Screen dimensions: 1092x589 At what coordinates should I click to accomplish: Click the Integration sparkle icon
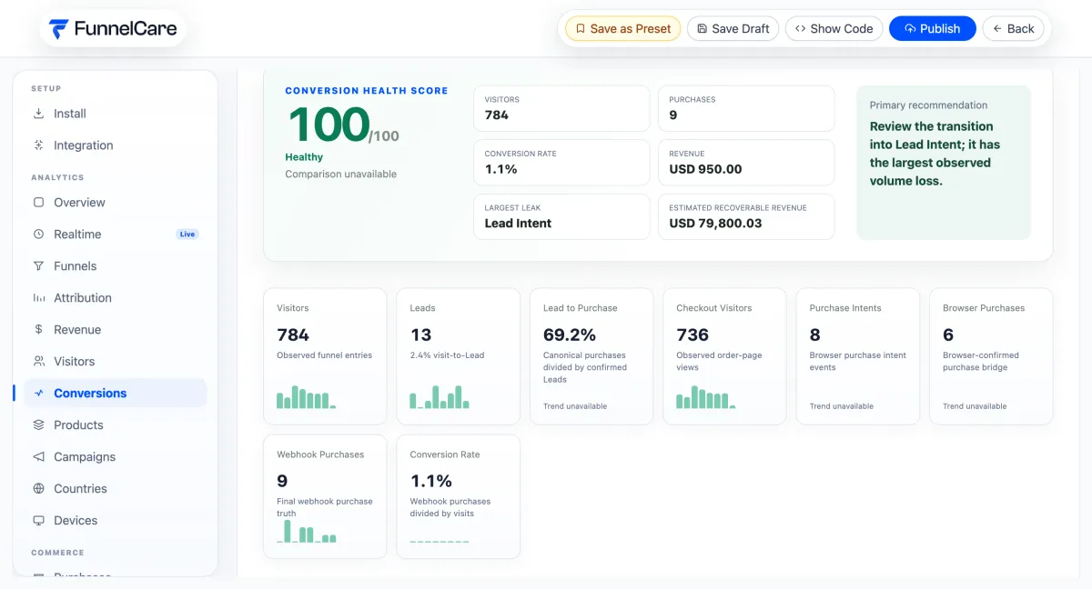pos(38,145)
